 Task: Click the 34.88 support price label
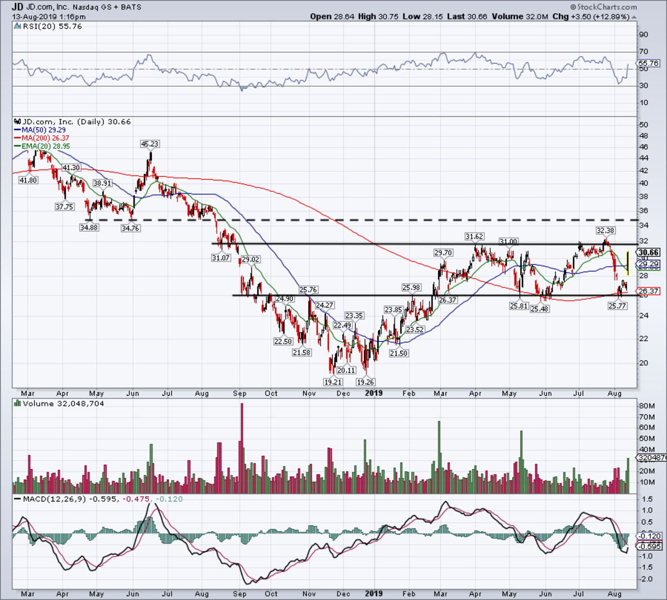click(88, 228)
